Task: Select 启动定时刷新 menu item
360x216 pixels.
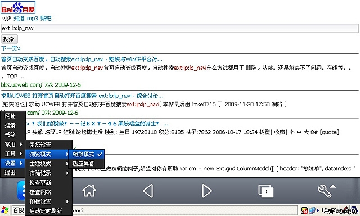Action: click(x=49, y=211)
